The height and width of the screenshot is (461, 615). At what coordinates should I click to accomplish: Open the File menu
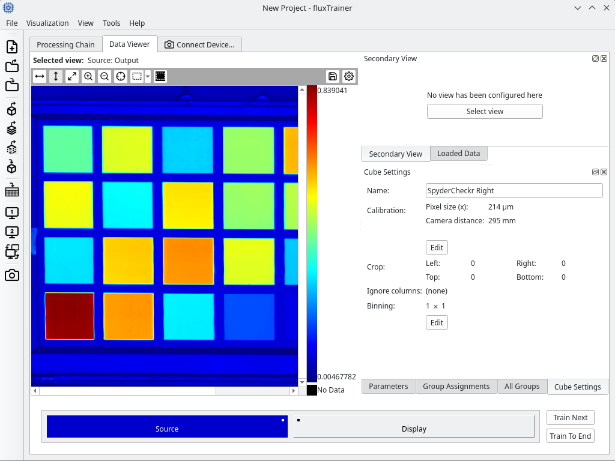pyautogui.click(x=12, y=23)
